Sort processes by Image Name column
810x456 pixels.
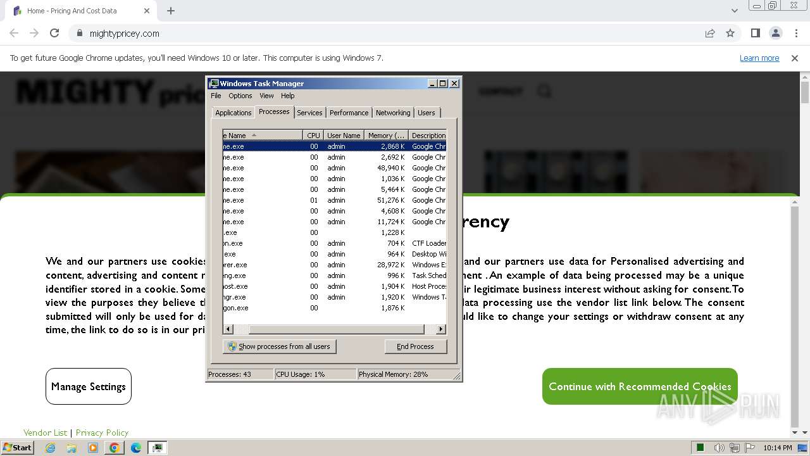[263, 136]
